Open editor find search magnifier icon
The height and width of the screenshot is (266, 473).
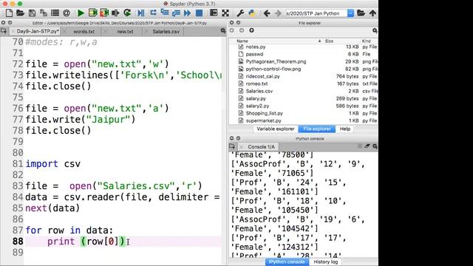[223, 31]
